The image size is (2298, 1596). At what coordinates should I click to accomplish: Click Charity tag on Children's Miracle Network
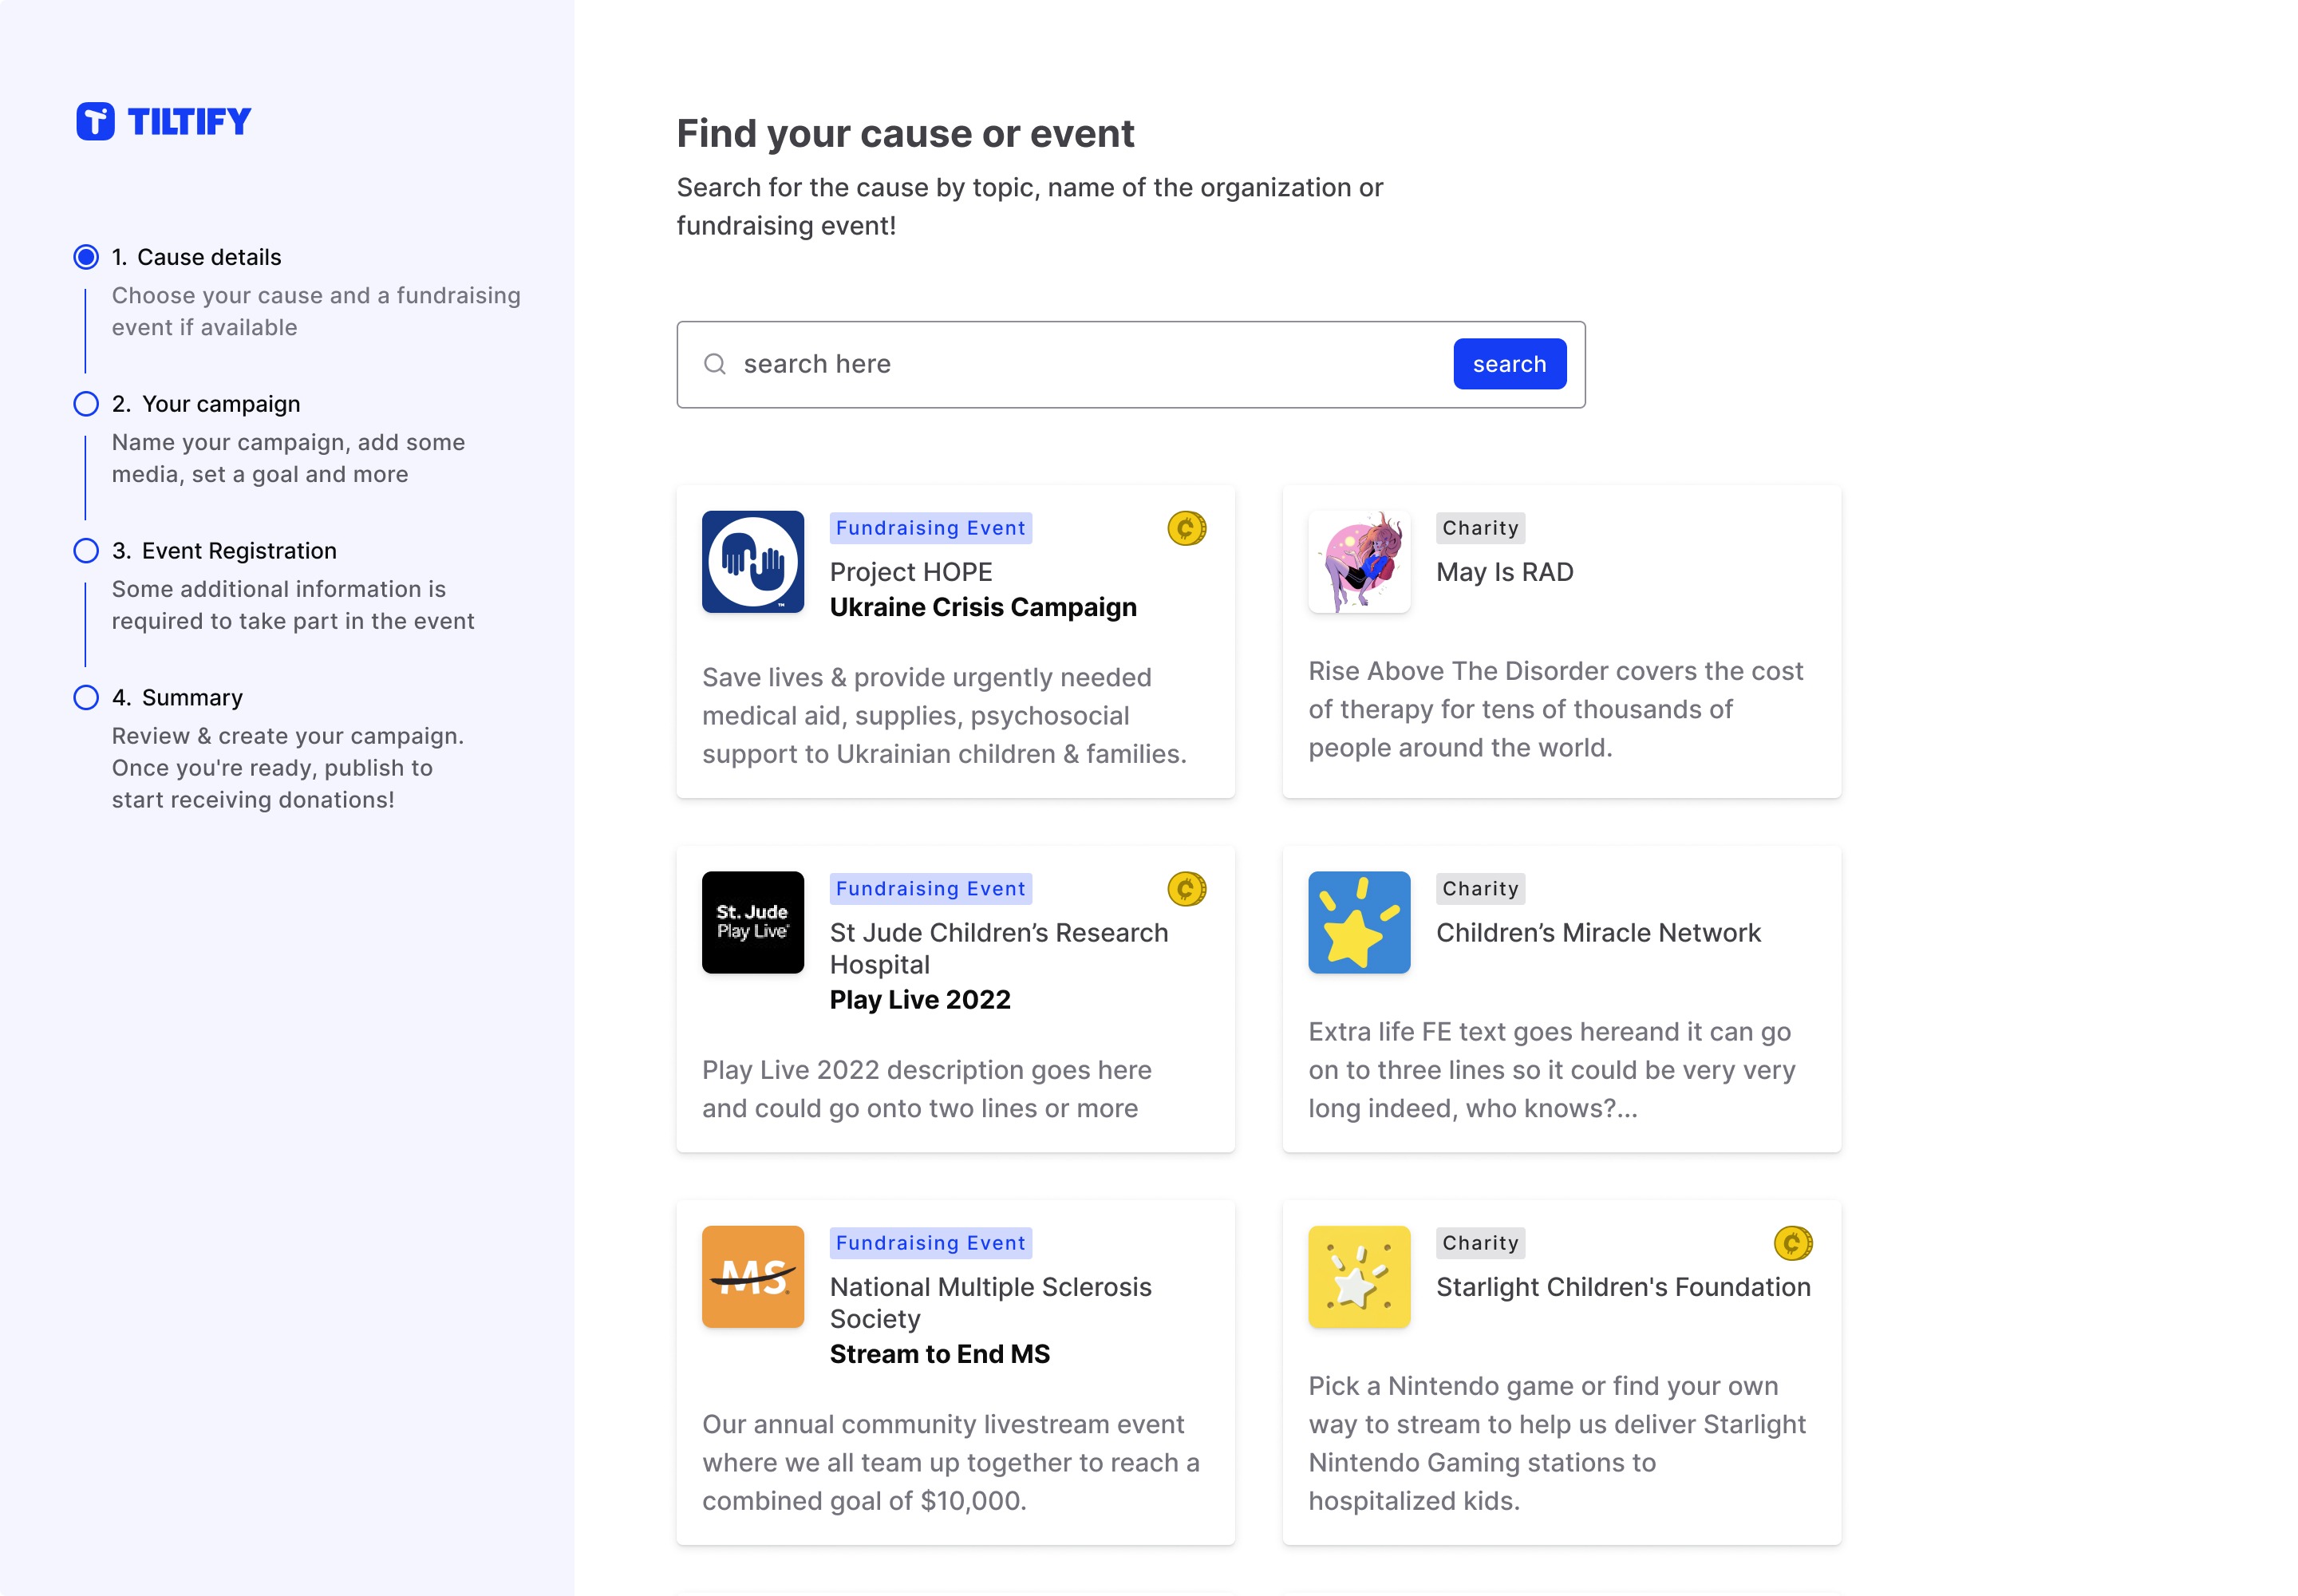coord(1480,889)
